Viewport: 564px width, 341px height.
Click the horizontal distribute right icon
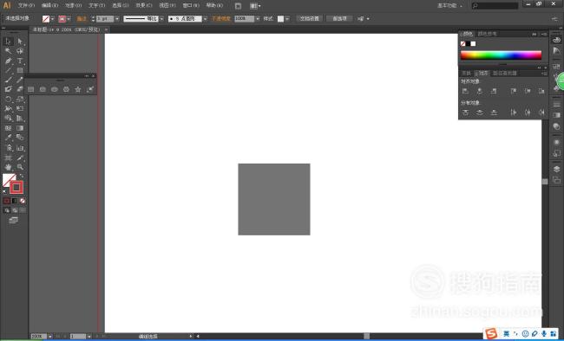[541, 113]
